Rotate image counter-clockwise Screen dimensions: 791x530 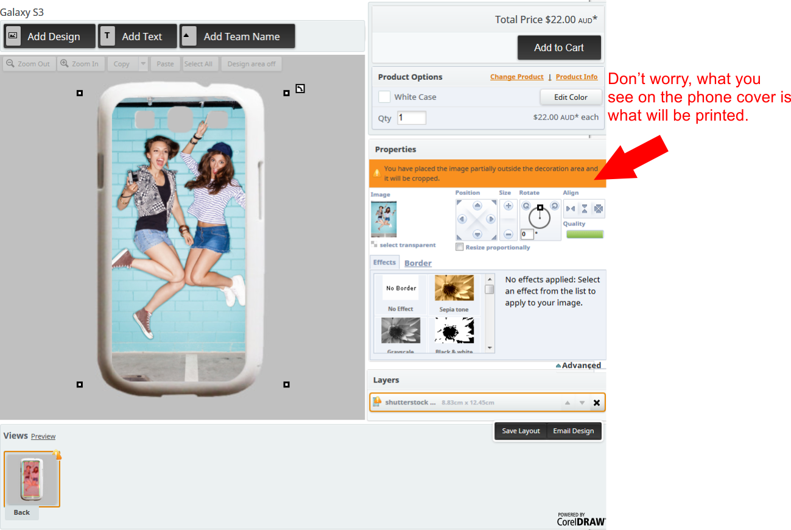click(526, 206)
